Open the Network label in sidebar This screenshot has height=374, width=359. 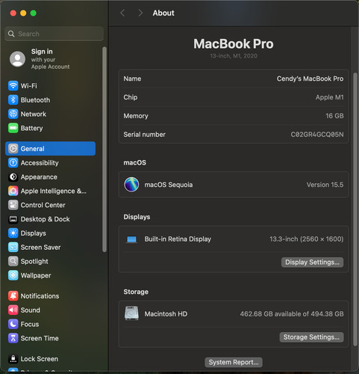34,114
